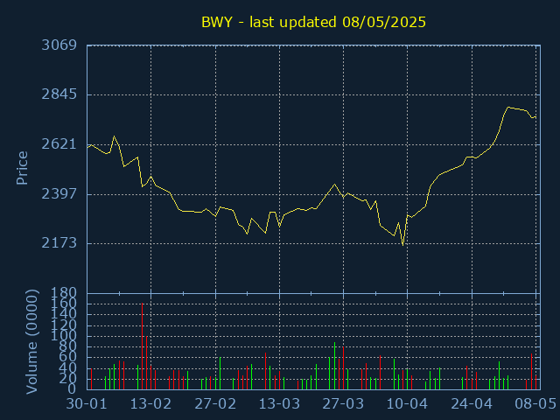Screen dimensions: 560x420
Task: Select the 100 volume axis label
Action: 64,336
